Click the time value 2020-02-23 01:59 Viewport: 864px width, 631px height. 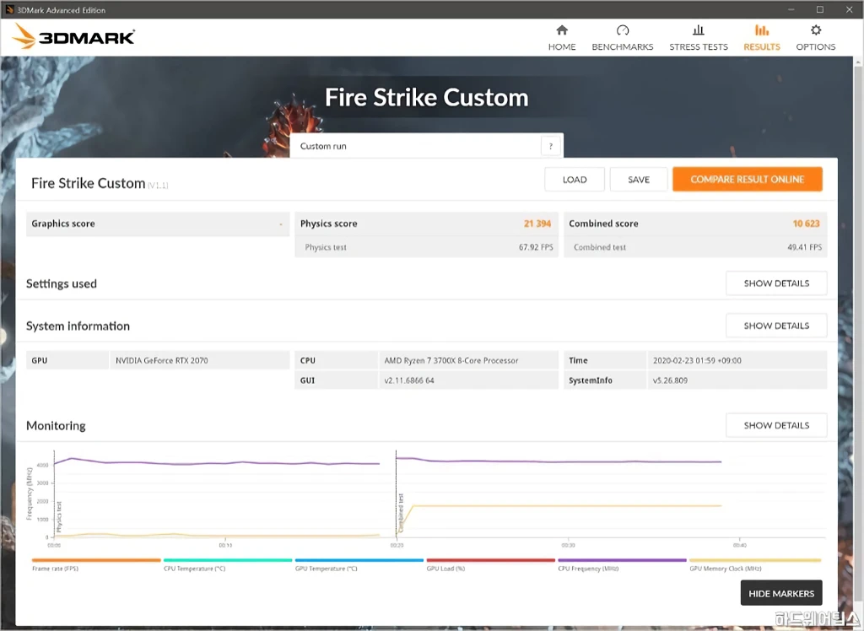pos(697,360)
